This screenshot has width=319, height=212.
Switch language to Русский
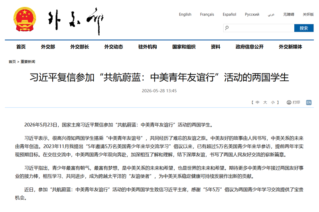point(252,14)
